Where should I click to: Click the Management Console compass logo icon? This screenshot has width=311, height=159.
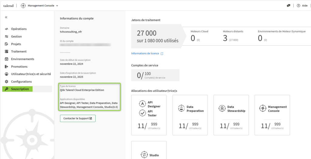[23, 6]
